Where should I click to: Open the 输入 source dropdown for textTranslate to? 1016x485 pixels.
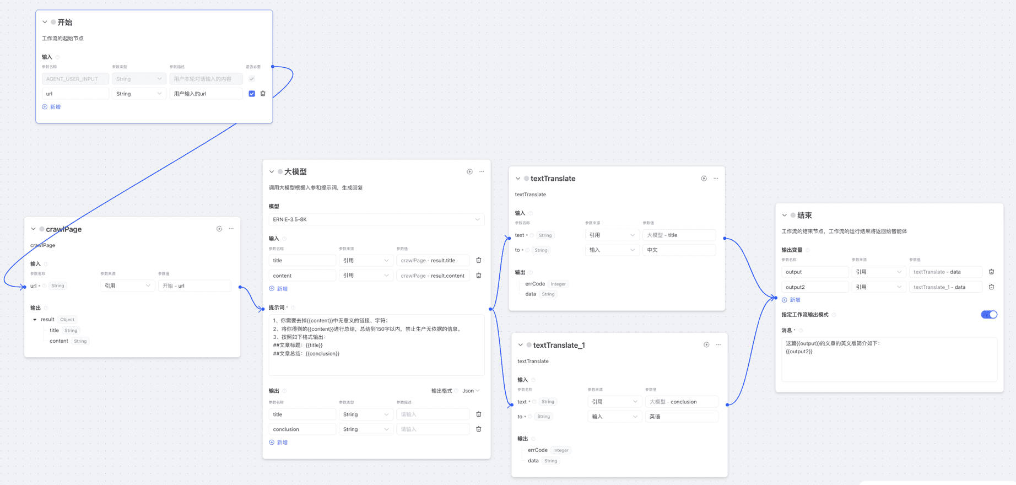click(x=612, y=250)
